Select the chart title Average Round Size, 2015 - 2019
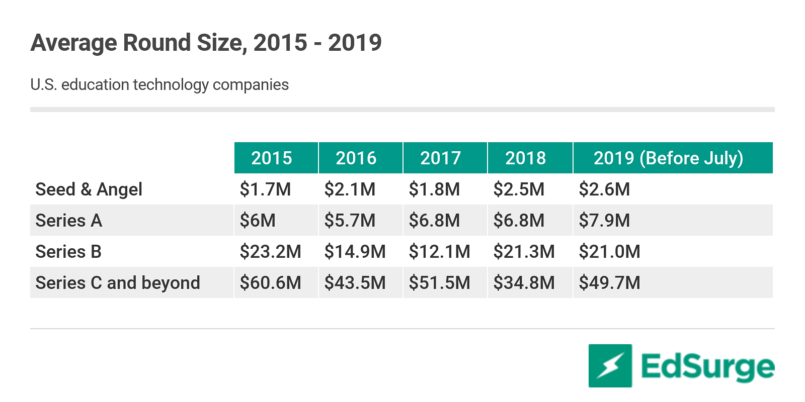Image resolution: width=805 pixels, height=402 pixels. click(206, 43)
